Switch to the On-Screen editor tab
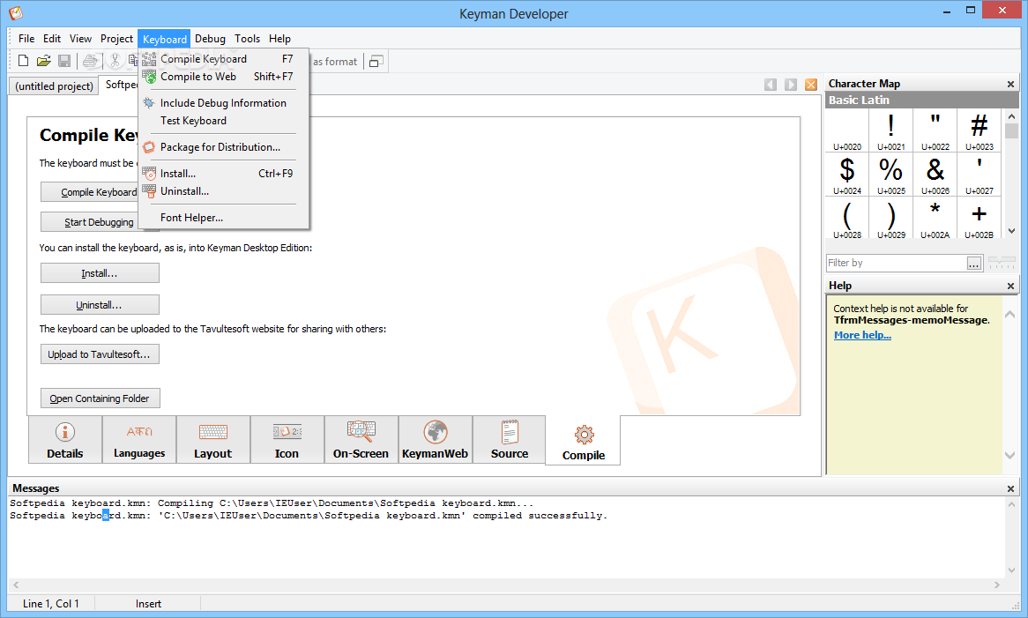Image resolution: width=1028 pixels, height=618 pixels. (361, 440)
